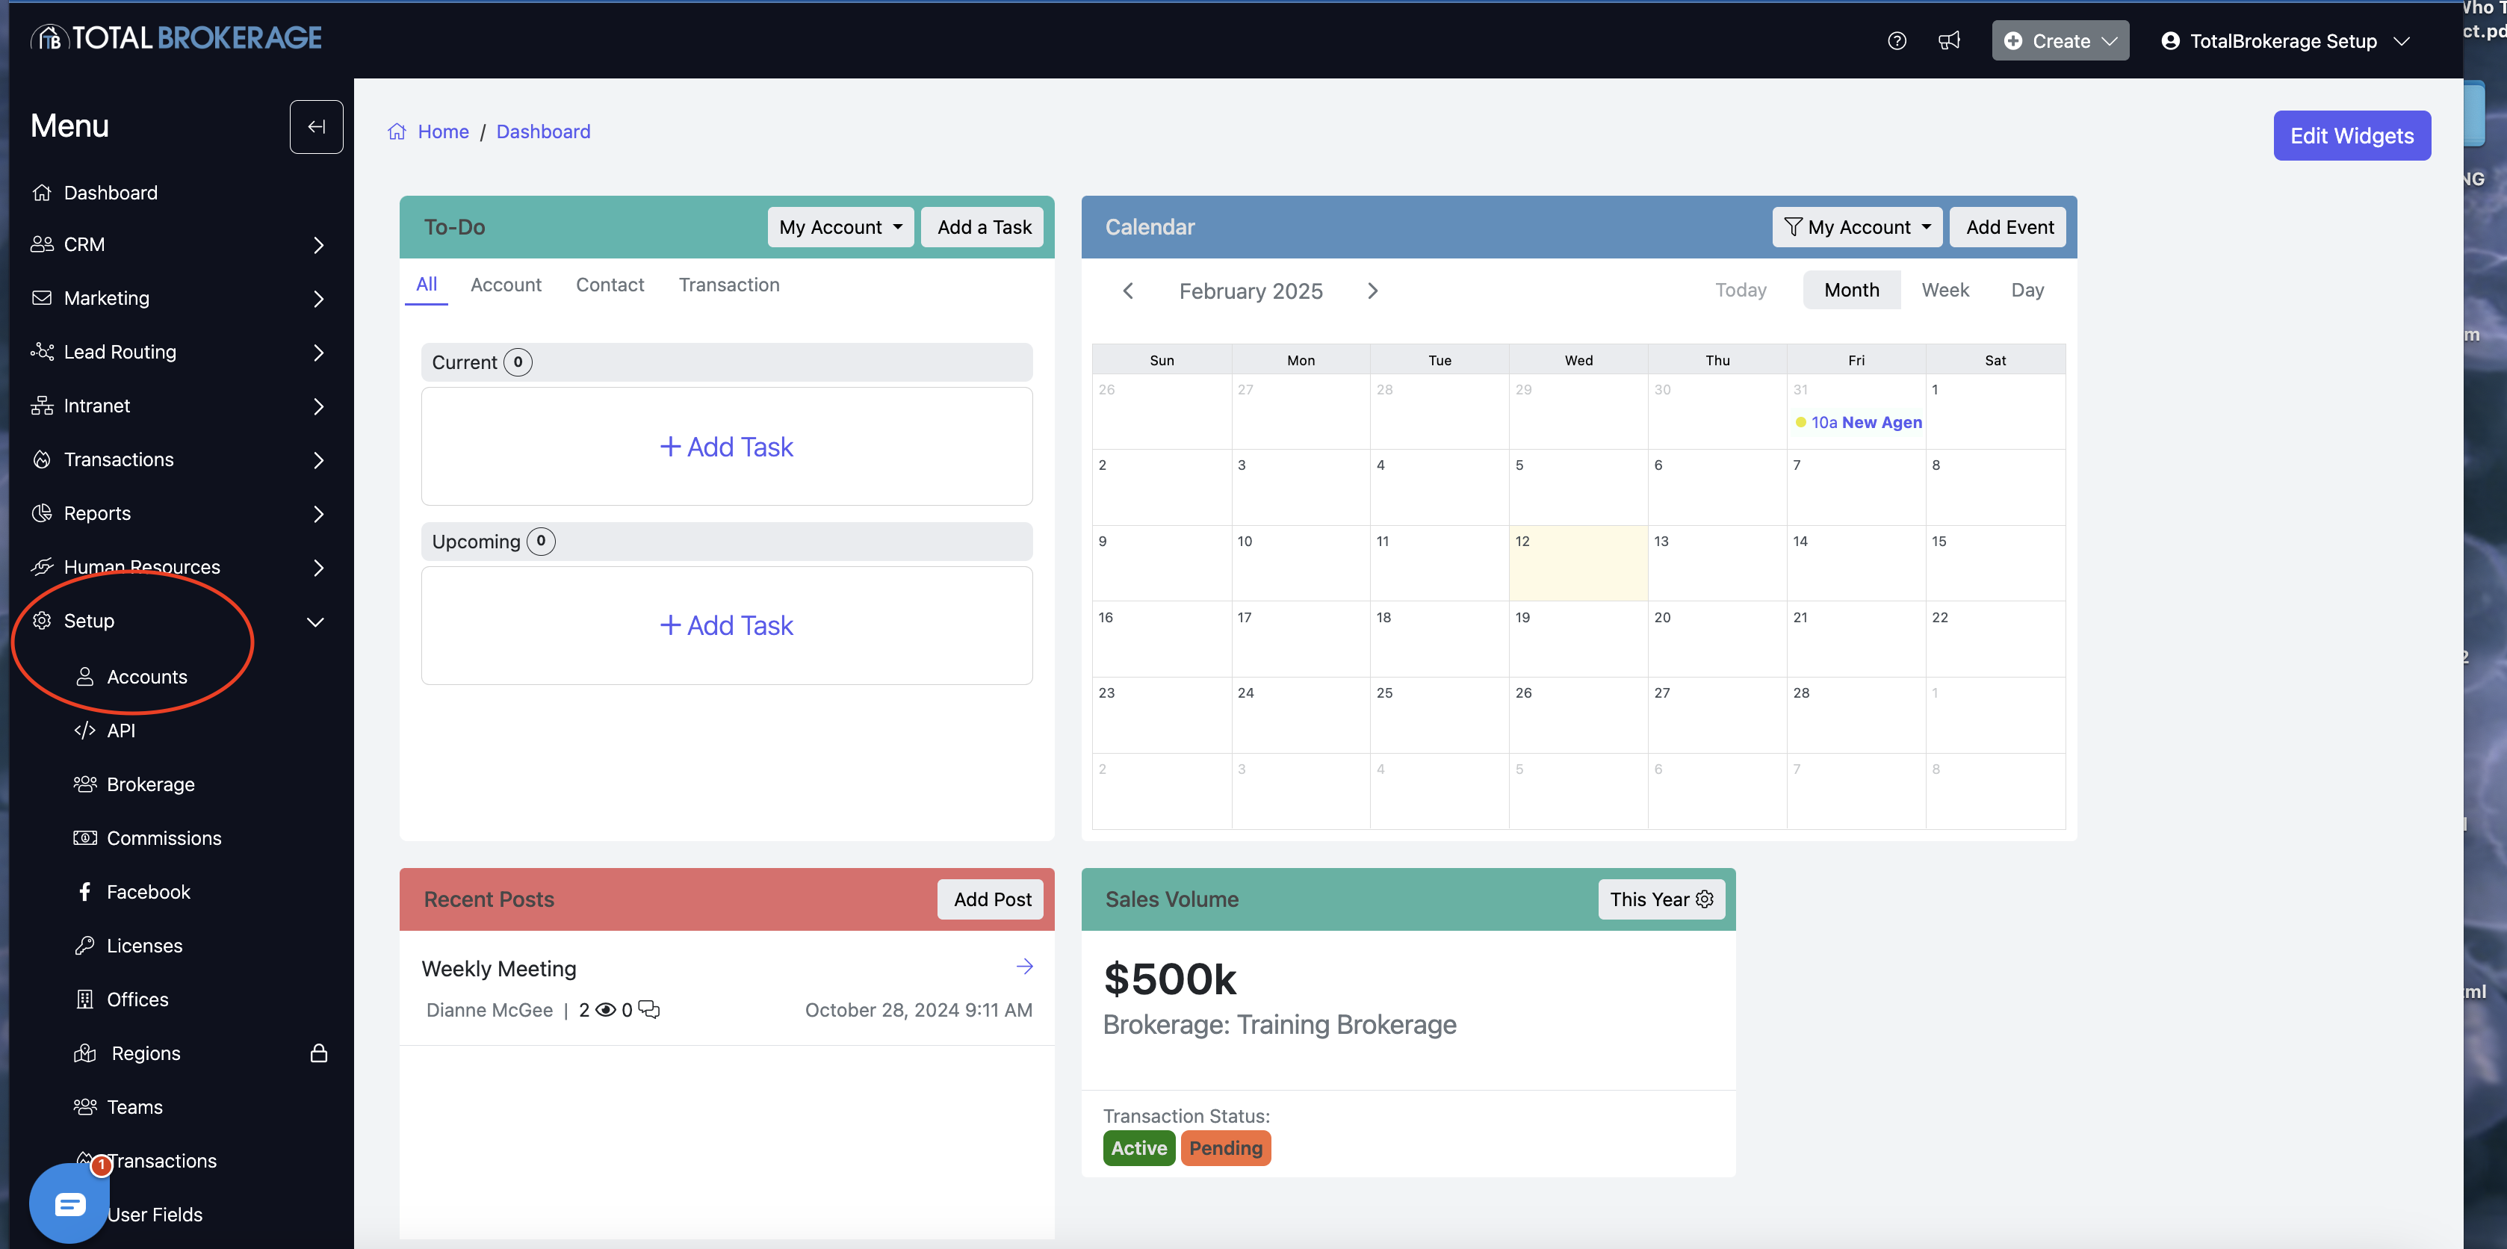Click the Add Event button
The image size is (2507, 1249).
pos(2009,227)
